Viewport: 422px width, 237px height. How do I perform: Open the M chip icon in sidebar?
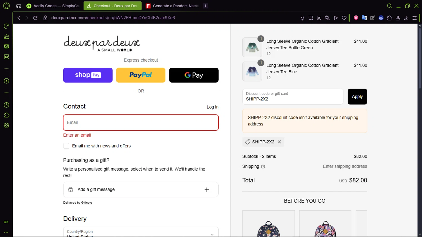tap(6, 57)
